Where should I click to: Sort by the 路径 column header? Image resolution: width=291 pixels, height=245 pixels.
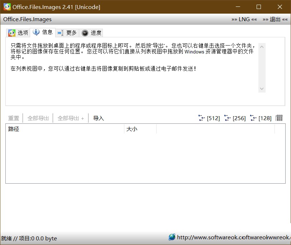click(x=65, y=129)
